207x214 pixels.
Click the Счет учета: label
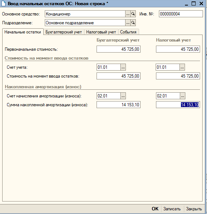point(17,67)
